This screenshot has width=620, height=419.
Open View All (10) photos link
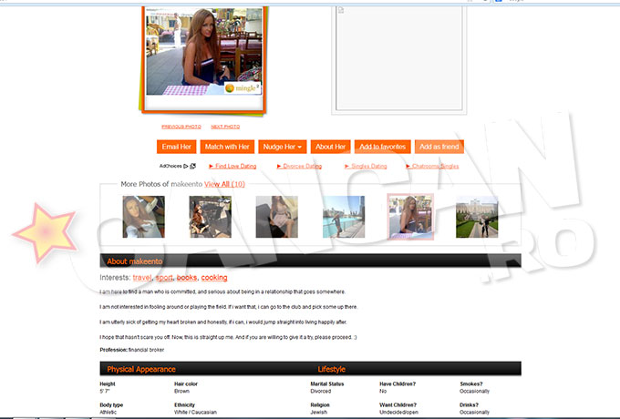(x=224, y=184)
